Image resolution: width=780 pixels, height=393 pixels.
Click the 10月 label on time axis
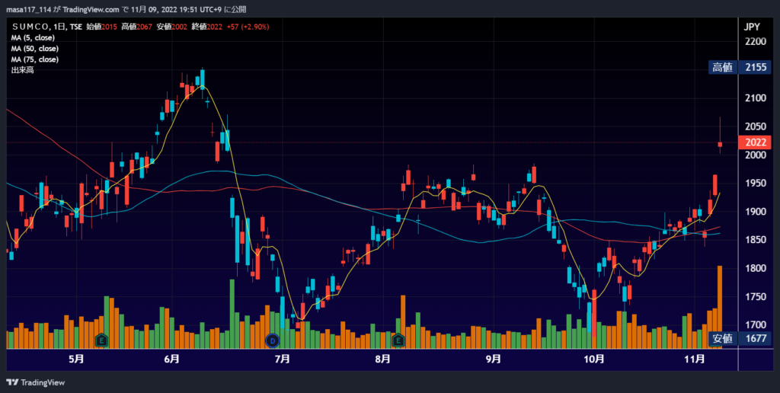click(594, 359)
